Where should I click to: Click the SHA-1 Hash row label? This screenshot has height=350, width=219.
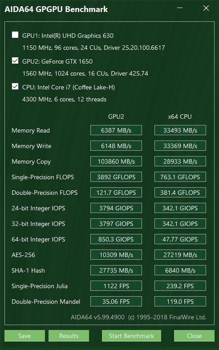point(28,270)
